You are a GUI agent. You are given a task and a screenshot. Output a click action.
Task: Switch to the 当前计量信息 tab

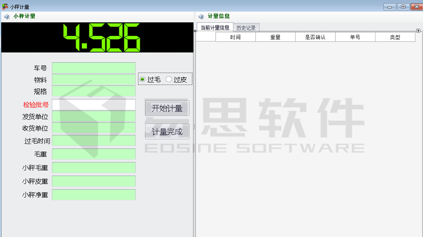click(x=214, y=28)
